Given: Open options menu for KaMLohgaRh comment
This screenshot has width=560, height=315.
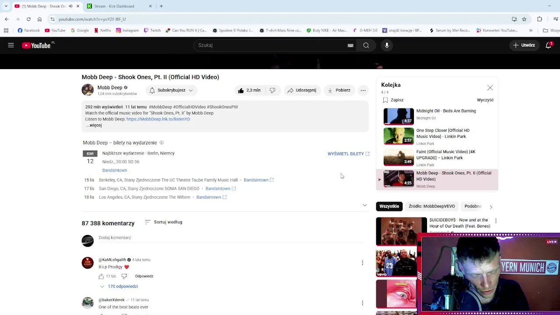Looking at the screenshot, I should 362,263.
